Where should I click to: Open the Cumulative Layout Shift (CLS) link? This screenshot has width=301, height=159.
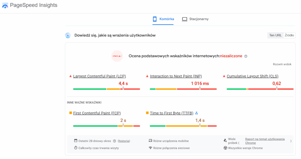click(x=252, y=76)
